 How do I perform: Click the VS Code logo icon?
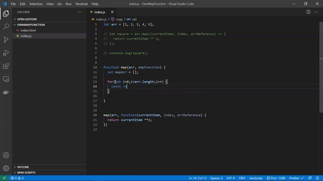click(x=5, y=4)
